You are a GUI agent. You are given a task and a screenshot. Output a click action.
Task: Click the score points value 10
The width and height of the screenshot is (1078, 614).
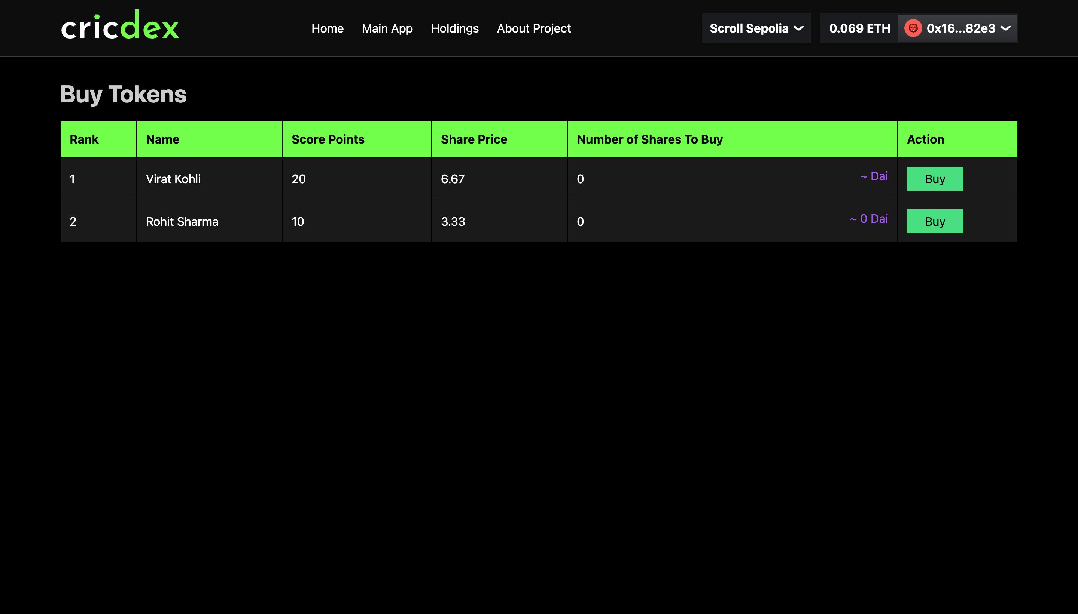point(298,221)
